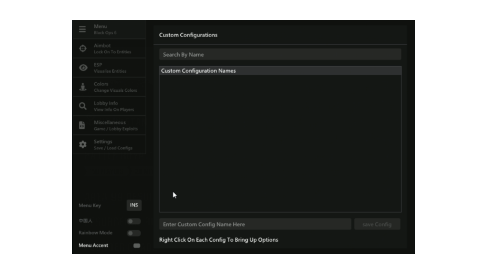Click the Miscellaneous file icon

[82, 125]
